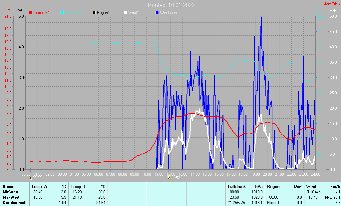The width and height of the screenshot is (341, 206).
Task: Click the Temp. I. average '24.64'
Action: click(x=101, y=202)
